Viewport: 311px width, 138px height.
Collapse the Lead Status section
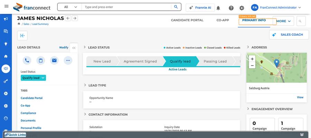click(x=85, y=47)
